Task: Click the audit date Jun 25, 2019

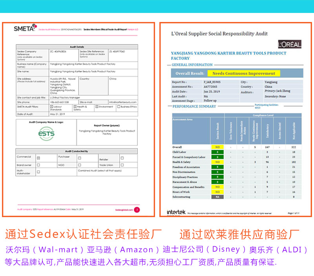Action: click(x=212, y=91)
